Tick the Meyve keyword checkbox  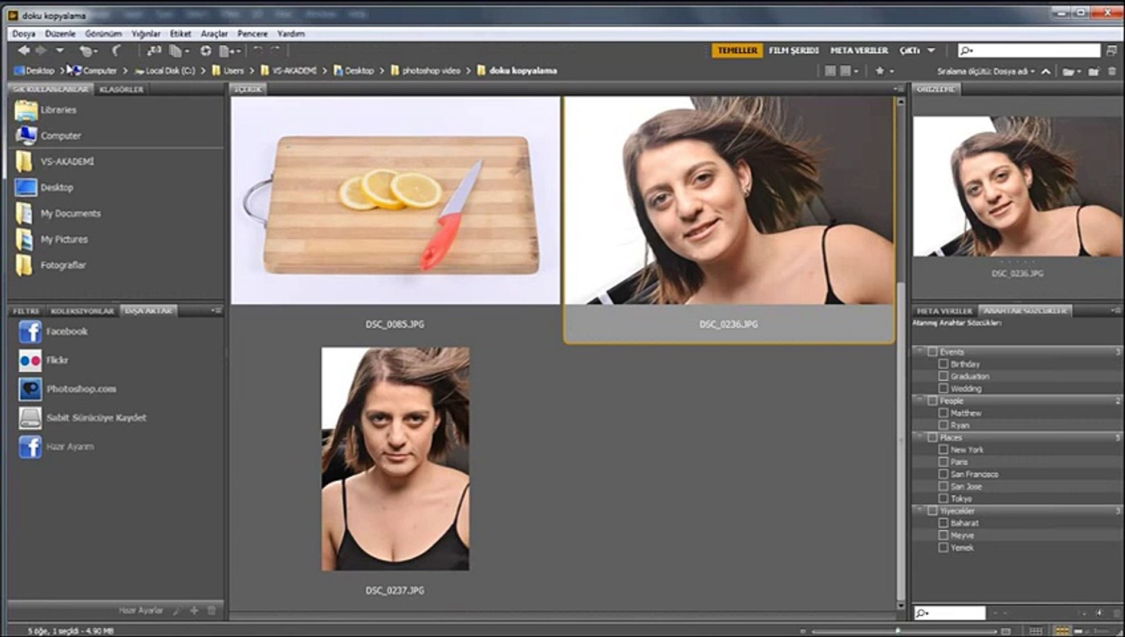point(943,535)
